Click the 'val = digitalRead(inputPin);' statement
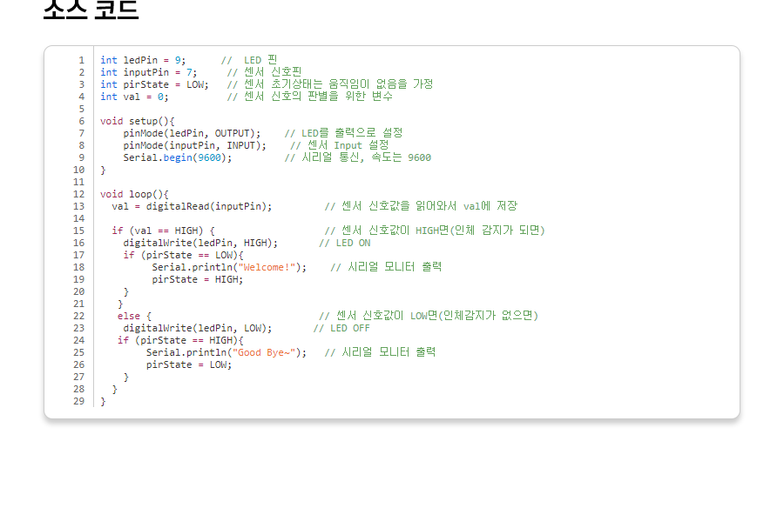 tap(192, 206)
